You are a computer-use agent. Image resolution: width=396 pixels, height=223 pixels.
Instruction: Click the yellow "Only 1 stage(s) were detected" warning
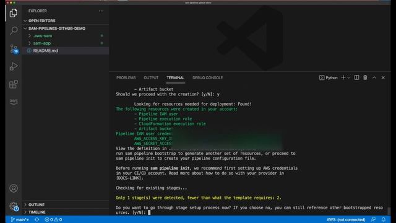(x=198, y=198)
